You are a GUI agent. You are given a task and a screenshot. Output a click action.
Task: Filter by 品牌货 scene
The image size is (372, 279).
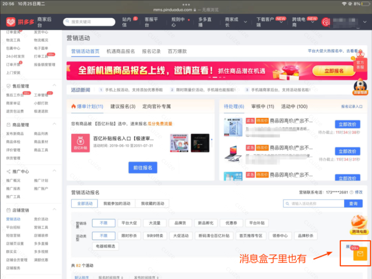coord(180,223)
